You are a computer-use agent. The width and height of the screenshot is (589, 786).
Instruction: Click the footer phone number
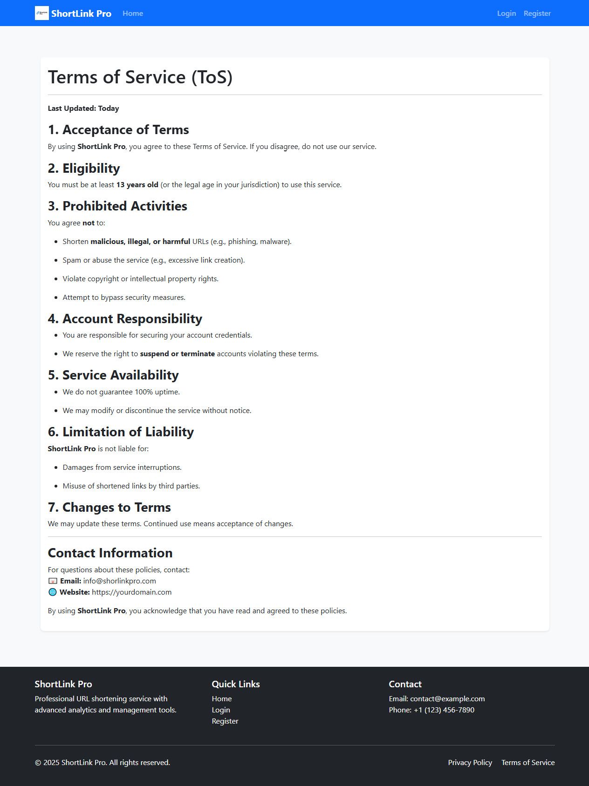(x=444, y=710)
